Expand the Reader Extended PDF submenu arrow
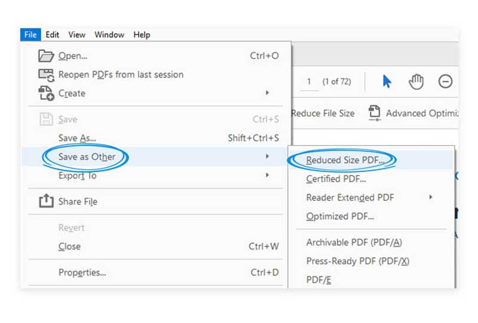Viewport: 478px width, 323px height. click(430, 197)
